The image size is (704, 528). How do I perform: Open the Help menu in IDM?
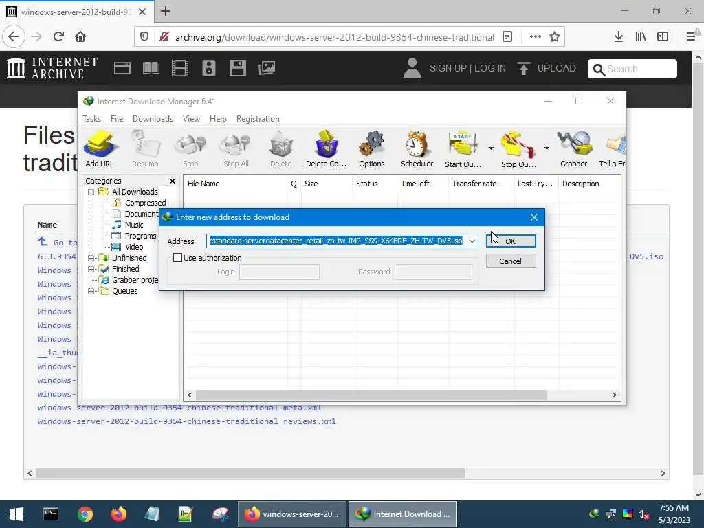pos(218,119)
